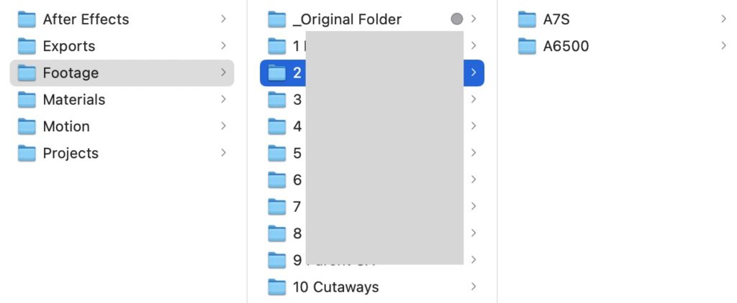Select the Materials folder name

[74, 100]
